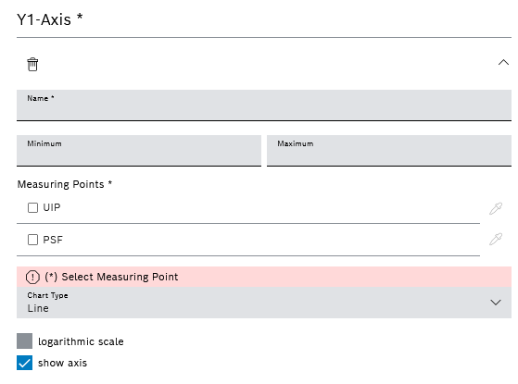
Task: Click into the Maximum value field
Action: pyautogui.click(x=389, y=151)
